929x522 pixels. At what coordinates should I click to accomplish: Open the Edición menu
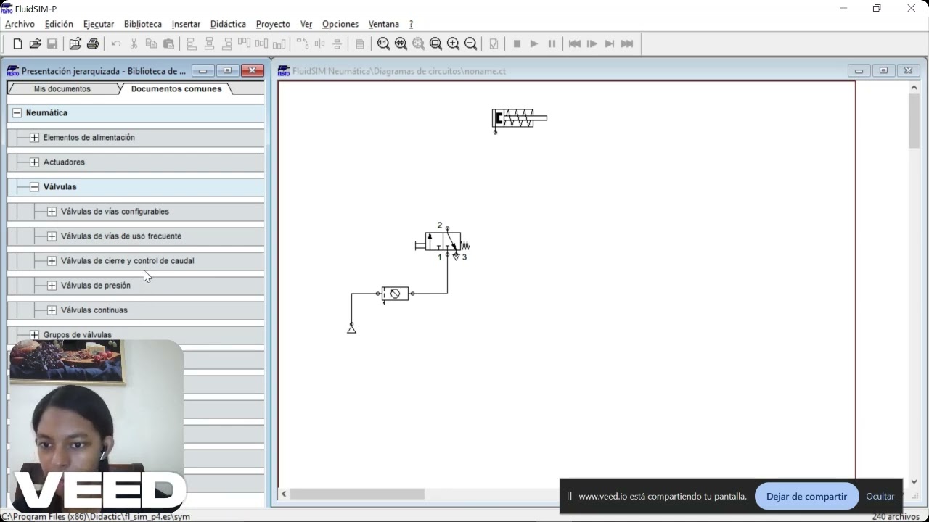59,24
